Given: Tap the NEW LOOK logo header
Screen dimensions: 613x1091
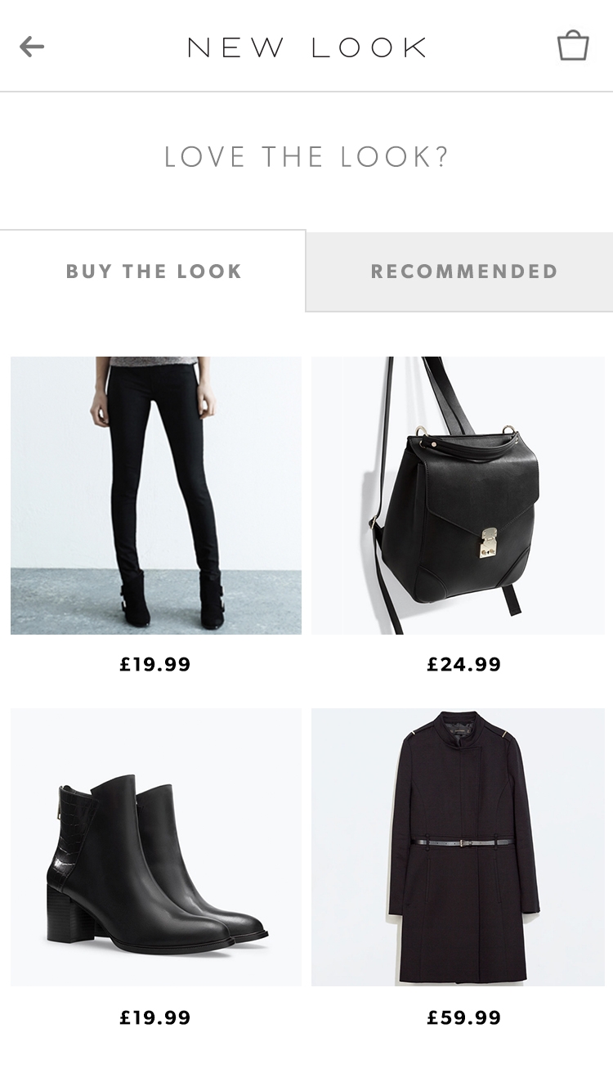Looking at the screenshot, I should [306, 47].
